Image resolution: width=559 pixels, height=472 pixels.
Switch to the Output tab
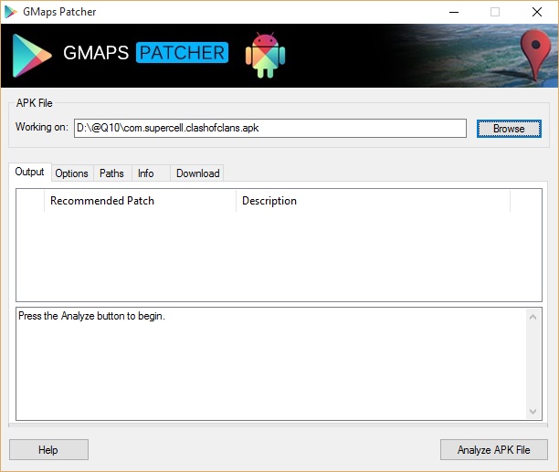pyautogui.click(x=29, y=173)
